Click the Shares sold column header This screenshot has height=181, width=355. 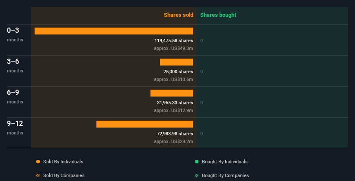click(179, 15)
